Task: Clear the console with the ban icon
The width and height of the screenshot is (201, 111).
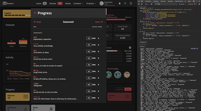Action: pos(142,4)
